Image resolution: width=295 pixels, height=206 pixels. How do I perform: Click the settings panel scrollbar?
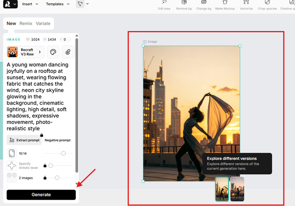pos(77,106)
